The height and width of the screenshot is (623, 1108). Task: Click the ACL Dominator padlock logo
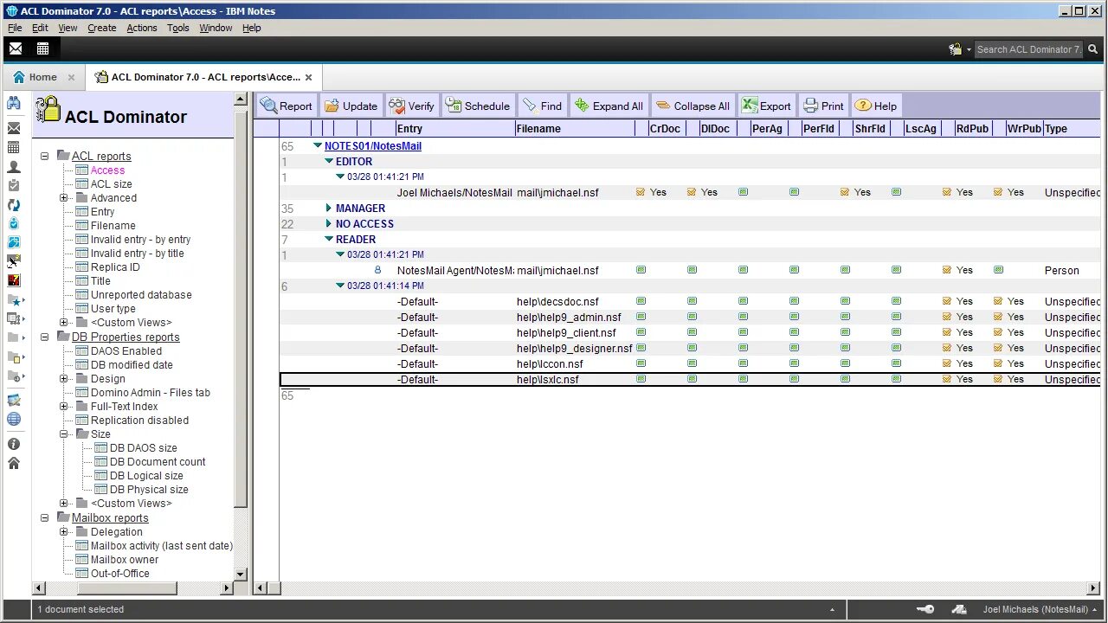(48, 109)
